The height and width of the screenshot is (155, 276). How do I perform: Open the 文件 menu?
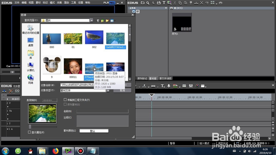(x=17, y=3)
